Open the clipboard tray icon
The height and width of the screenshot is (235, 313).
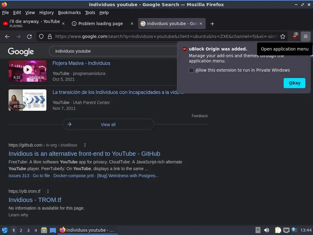click(x=278, y=230)
